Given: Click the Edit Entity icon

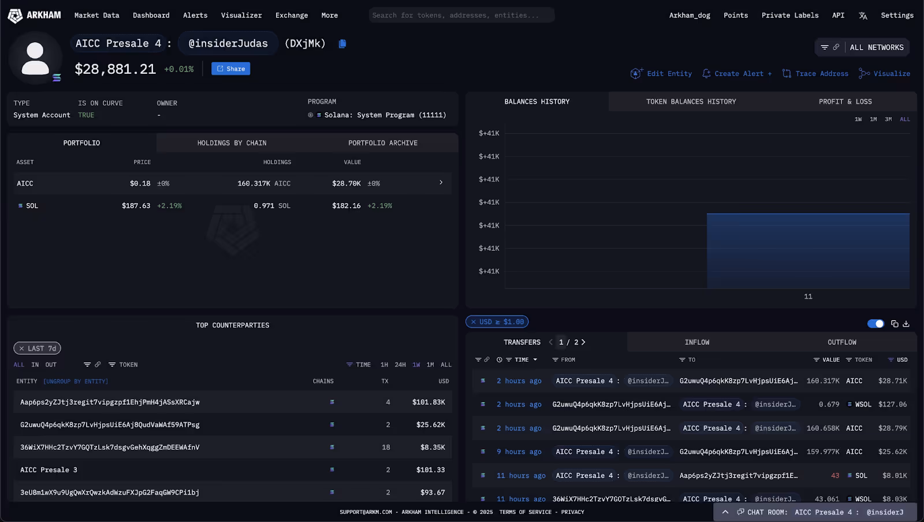Looking at the screenshot, I should click(x=636, y=73).
